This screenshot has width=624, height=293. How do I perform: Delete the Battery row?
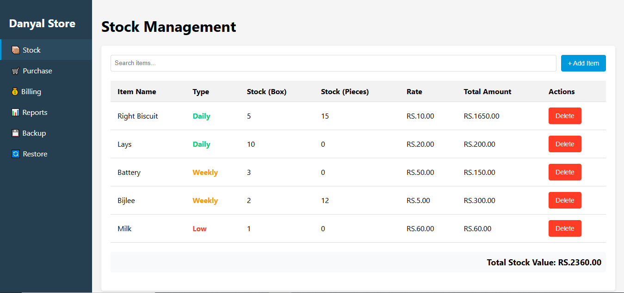(565, 172)
